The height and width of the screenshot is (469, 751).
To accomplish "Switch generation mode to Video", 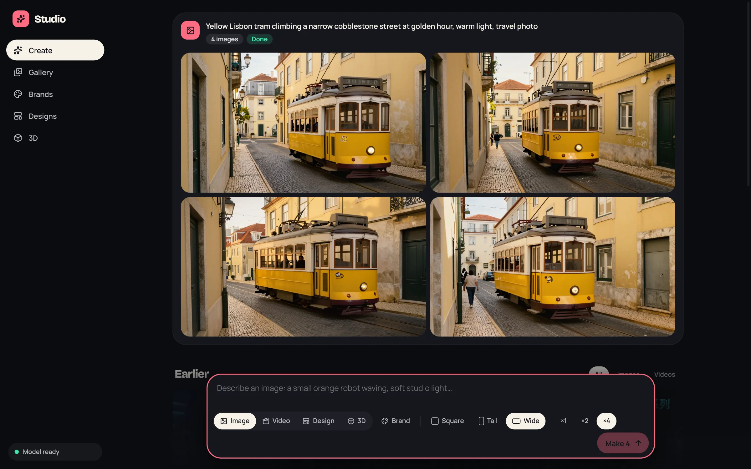I will coord(276,421).
